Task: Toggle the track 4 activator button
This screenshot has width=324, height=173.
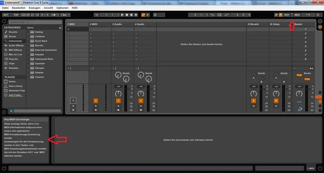Action: (x=141, y=101)
